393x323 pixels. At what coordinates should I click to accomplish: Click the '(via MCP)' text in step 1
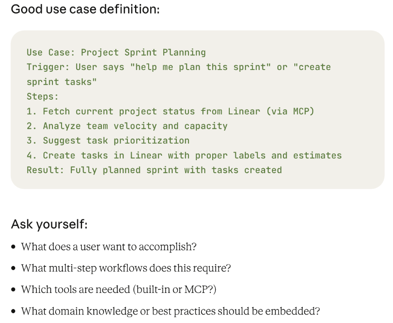pyautogui.click(x=290, y=111)
